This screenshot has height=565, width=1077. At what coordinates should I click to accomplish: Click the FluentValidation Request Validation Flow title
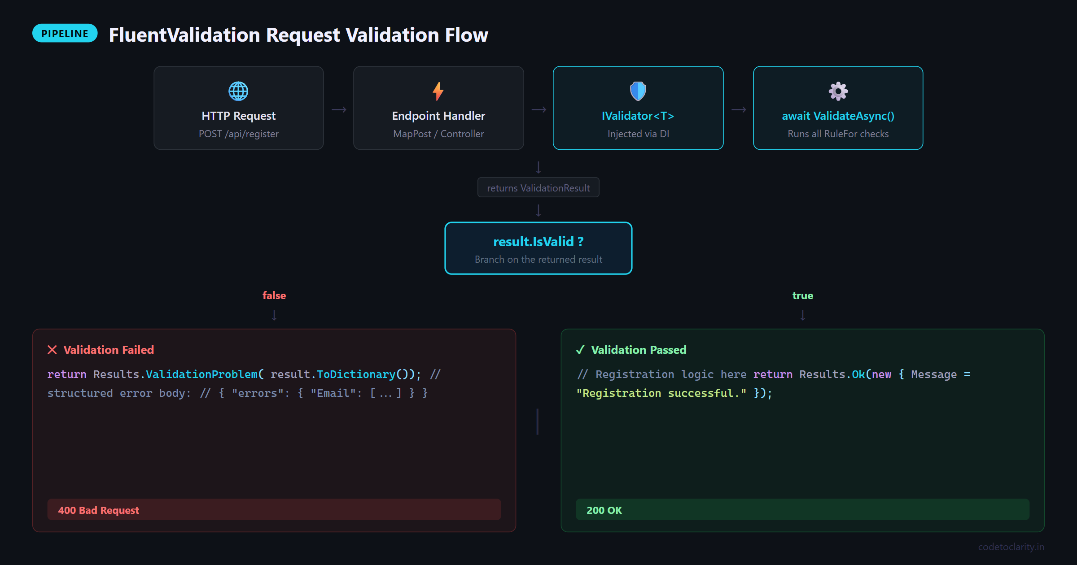[299, 35]
